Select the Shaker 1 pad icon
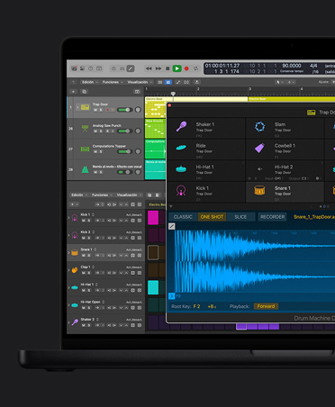Viewport: 335px width, 407px height. click(x=181, y=126)
